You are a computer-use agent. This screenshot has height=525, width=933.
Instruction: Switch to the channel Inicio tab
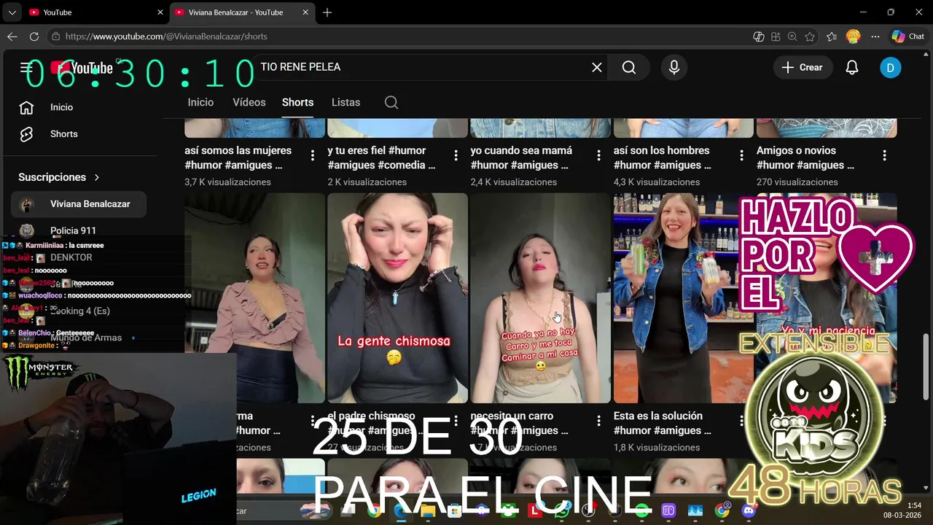click(200, 102)
